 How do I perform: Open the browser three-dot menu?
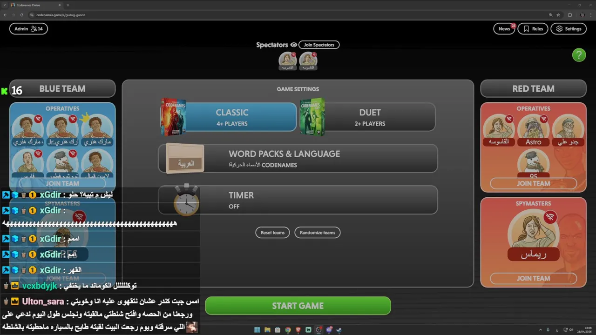590,15
